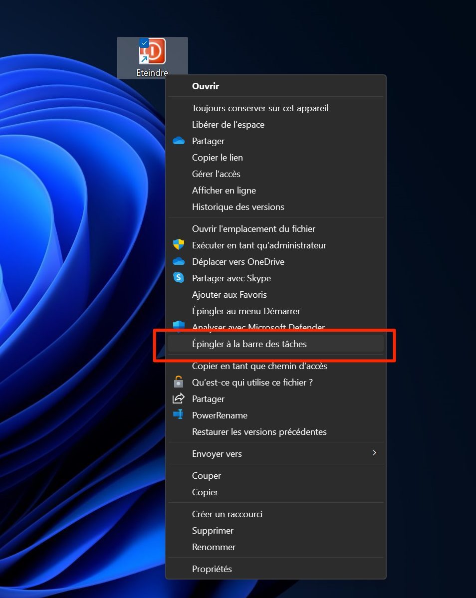Choose Déplacer vers OneDrive

[x=276, y=262]
